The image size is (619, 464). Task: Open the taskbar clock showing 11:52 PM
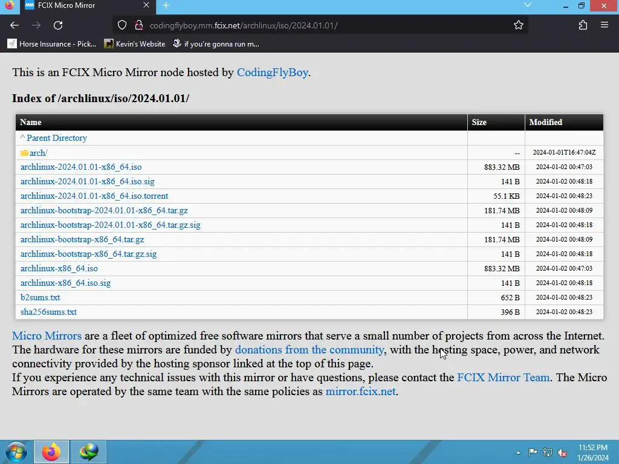tap(593, 453)
